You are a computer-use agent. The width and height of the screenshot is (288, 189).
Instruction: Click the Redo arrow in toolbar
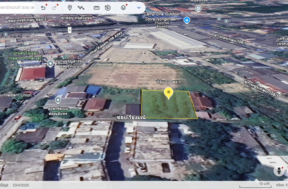coord(54,7)
